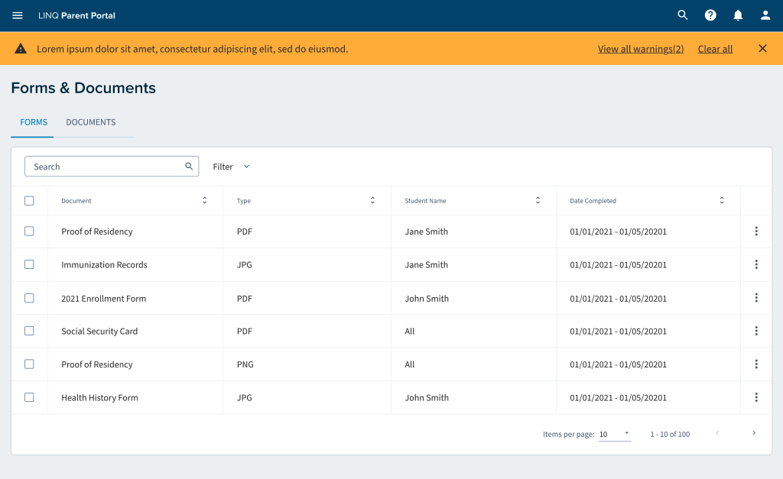Sort by Student Name column arrows
Image resolution: width=783 pixels, height=479 pixels.
[x=538, y=200]
